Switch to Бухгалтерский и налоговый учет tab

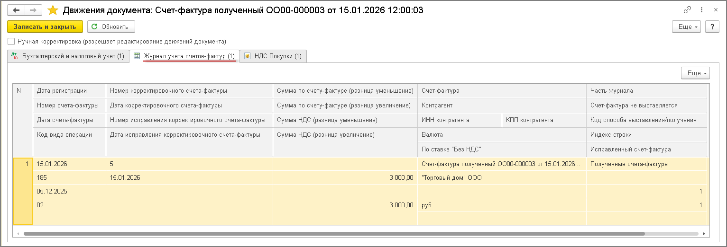coord(68,56)
